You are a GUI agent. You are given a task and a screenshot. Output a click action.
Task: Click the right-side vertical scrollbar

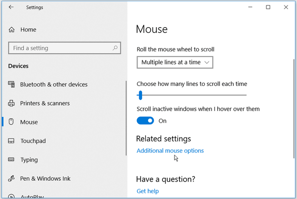[294, 109]
